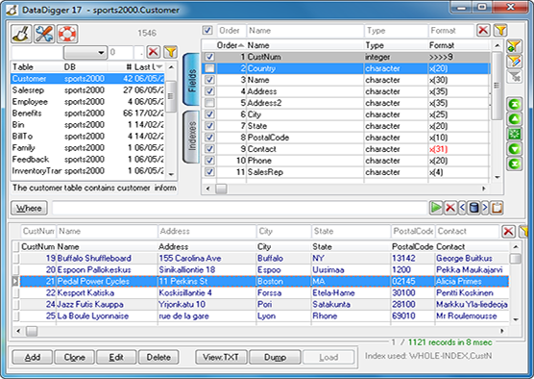Click the View:TXT button
Screen dimensions: 534x379
pyautogui.click(x=221, y=357)
